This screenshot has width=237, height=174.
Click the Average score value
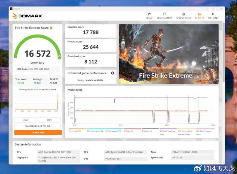click(37, 83)
